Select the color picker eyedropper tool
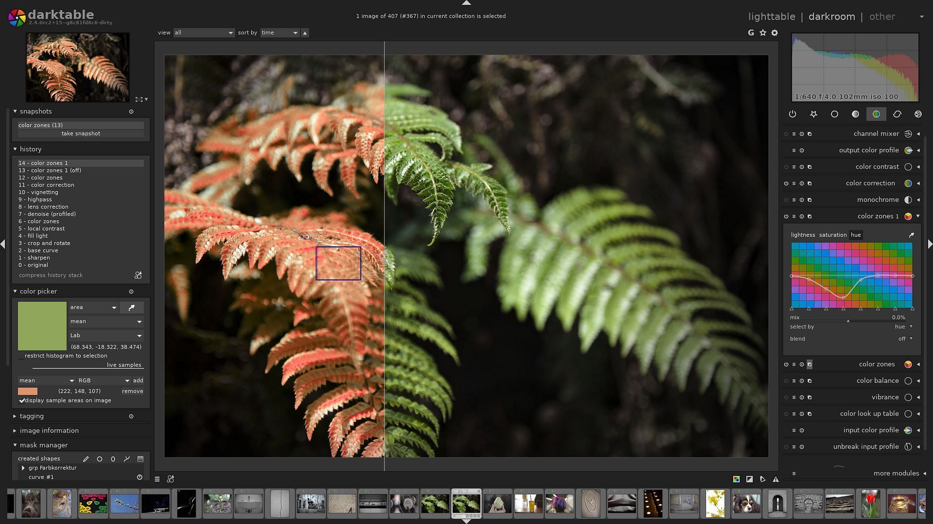This screenshot has width=933, height=524. click(x=131, y=307)
